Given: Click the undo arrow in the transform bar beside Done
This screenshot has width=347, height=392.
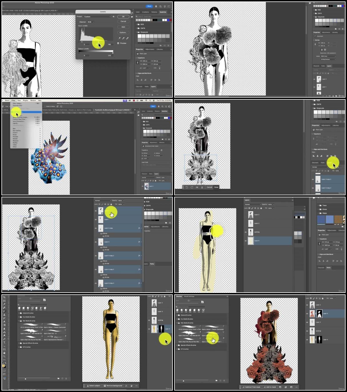Looking at the screenshot, I should [186, 187].
